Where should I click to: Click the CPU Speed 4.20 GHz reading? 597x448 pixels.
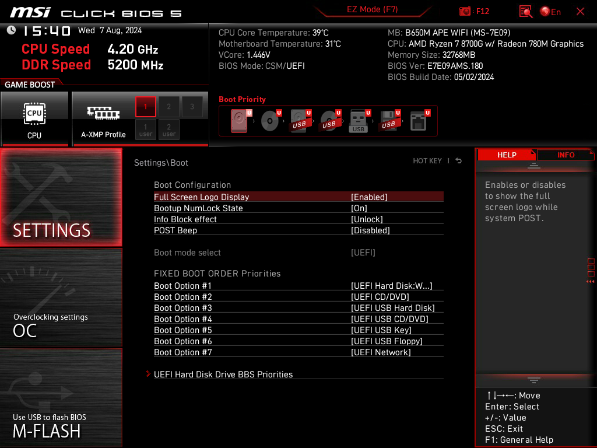pyautogui.click(x=90, y=49)
